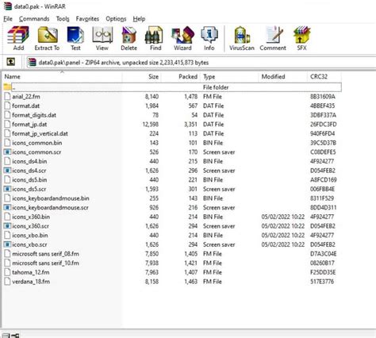Sort by the CRC32 column header
Screen dimensions: 376x338
pyautogui.click(x=324, y=77)
